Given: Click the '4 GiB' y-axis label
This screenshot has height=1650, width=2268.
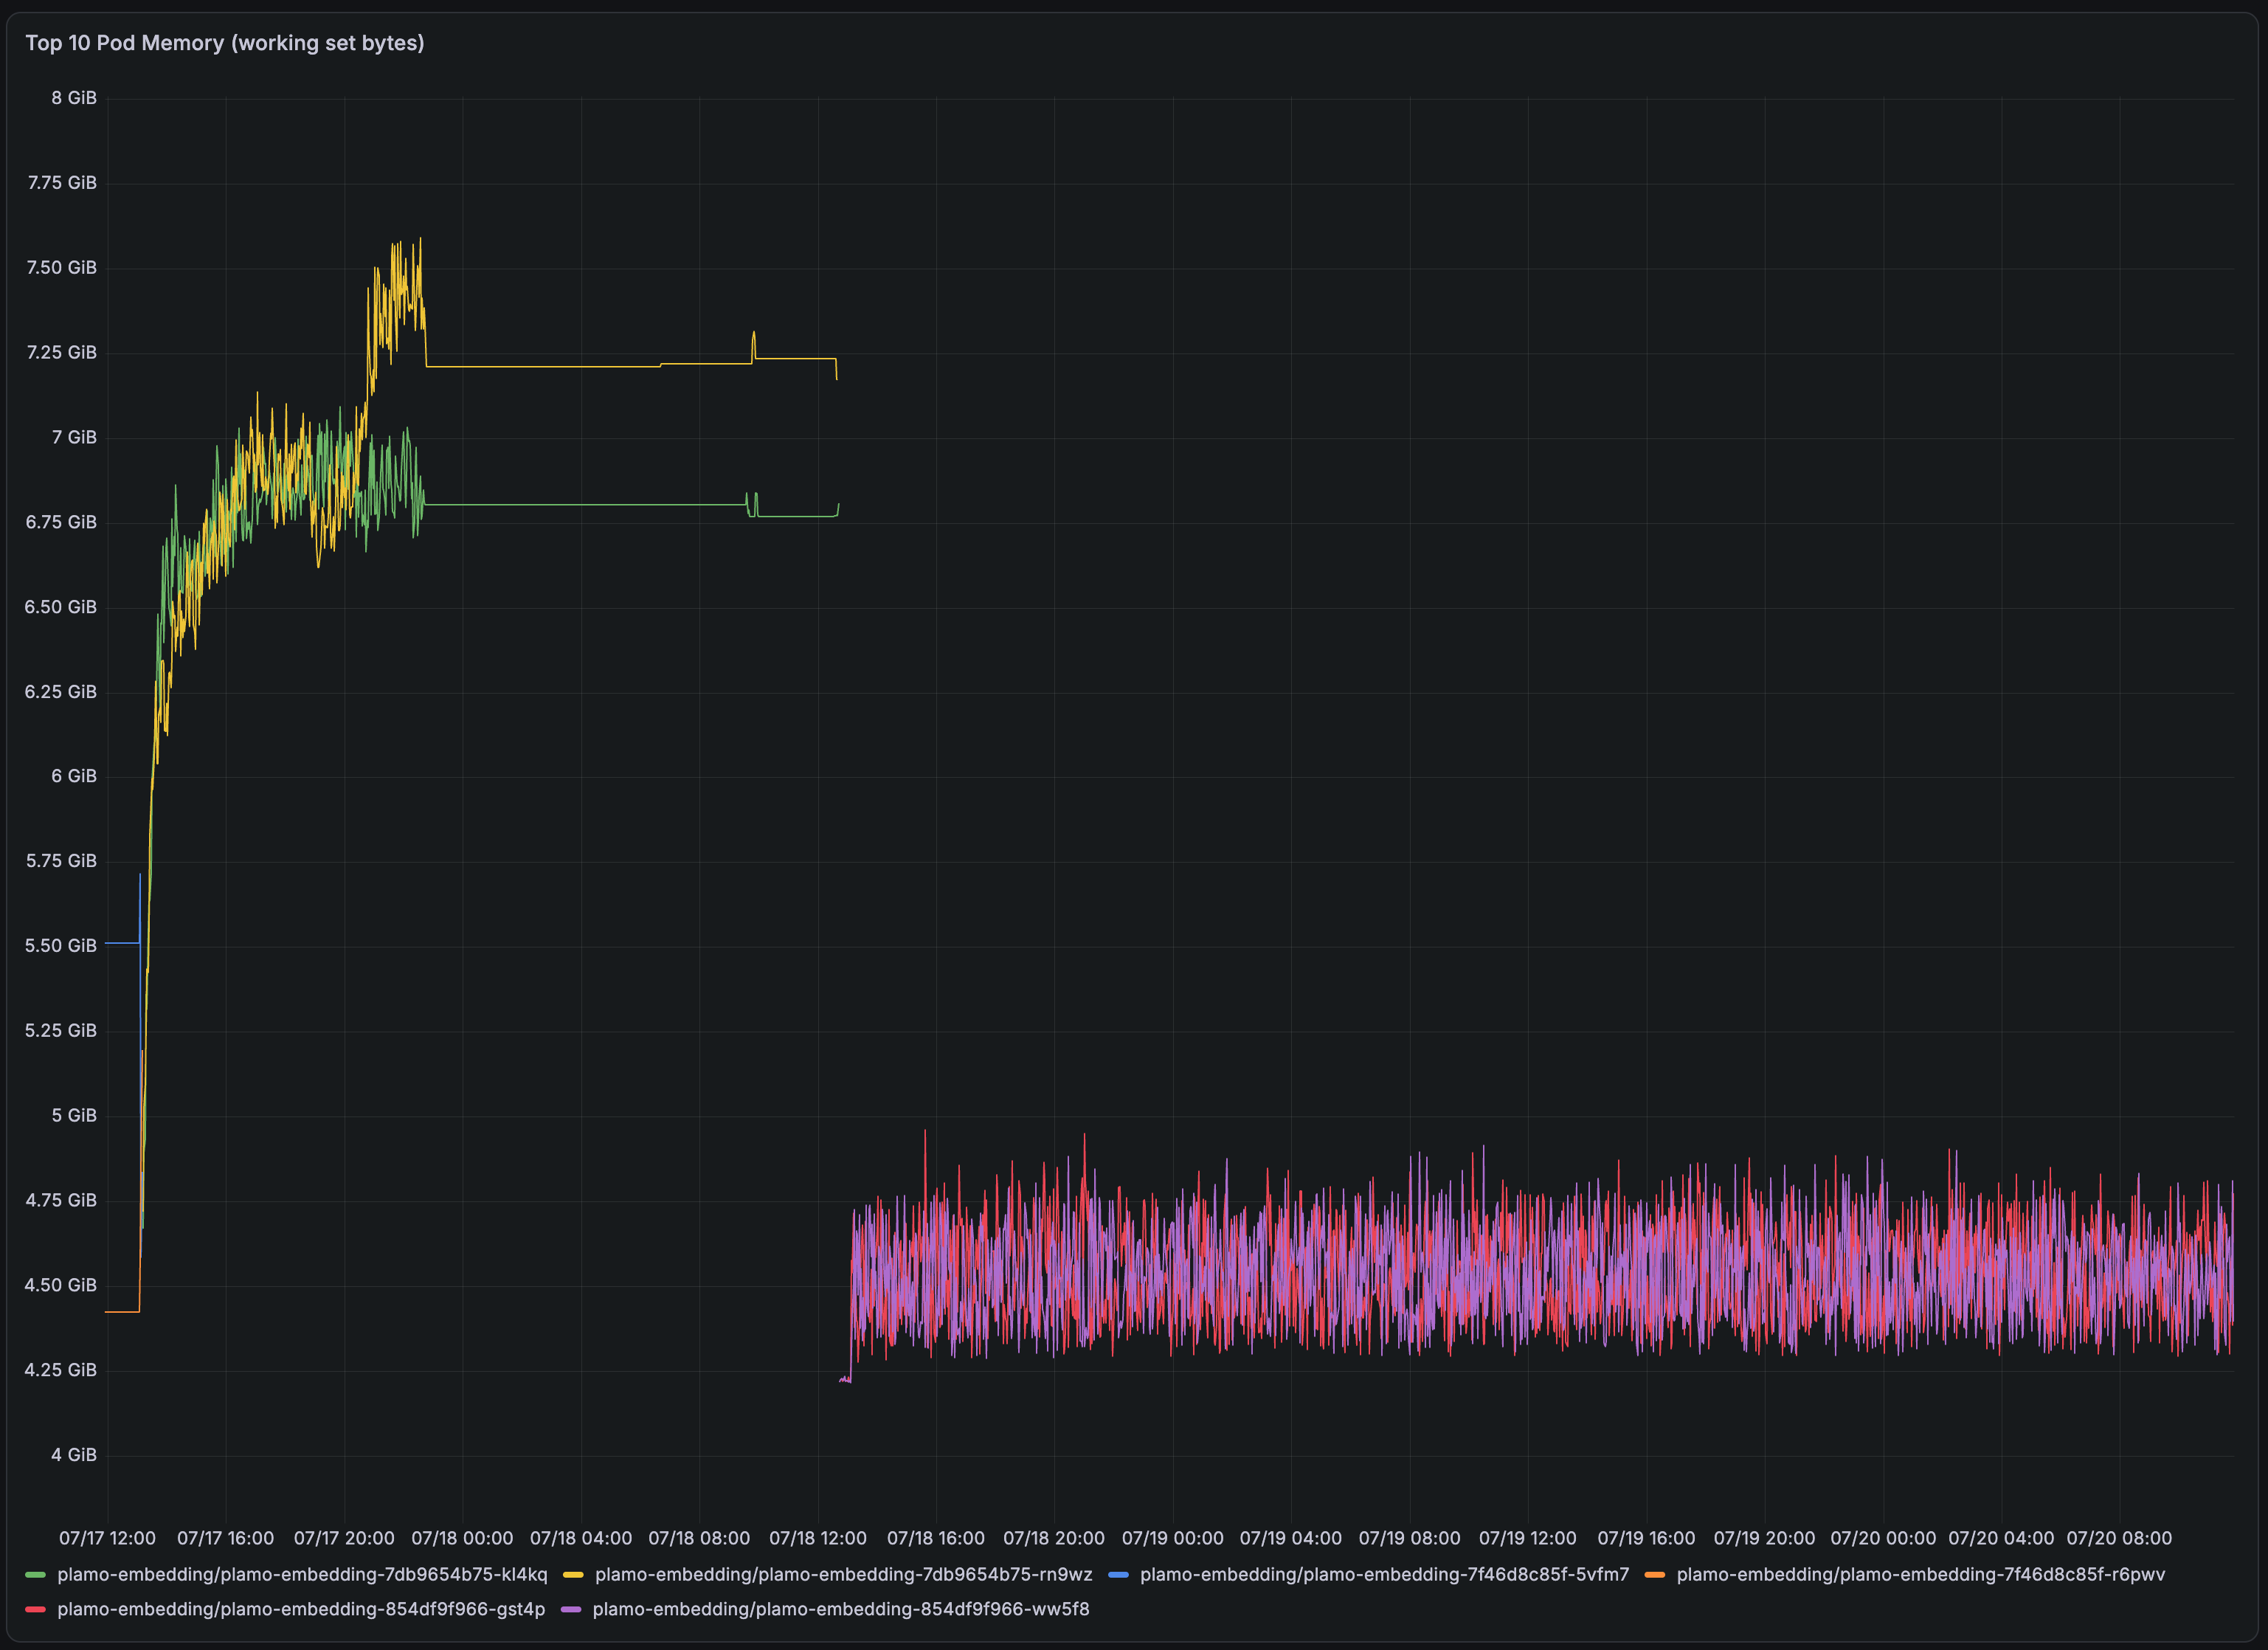Looking at the screenshot, I should tap(74, 1455).
